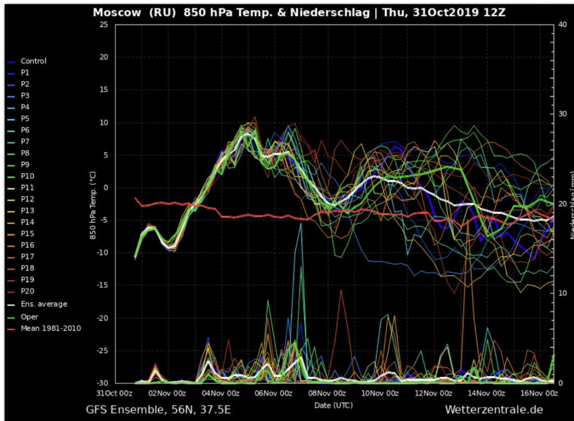Click the blue color marker beside P3
The width and height of the screenshot is (574, 421).
[x=11, y=96]
